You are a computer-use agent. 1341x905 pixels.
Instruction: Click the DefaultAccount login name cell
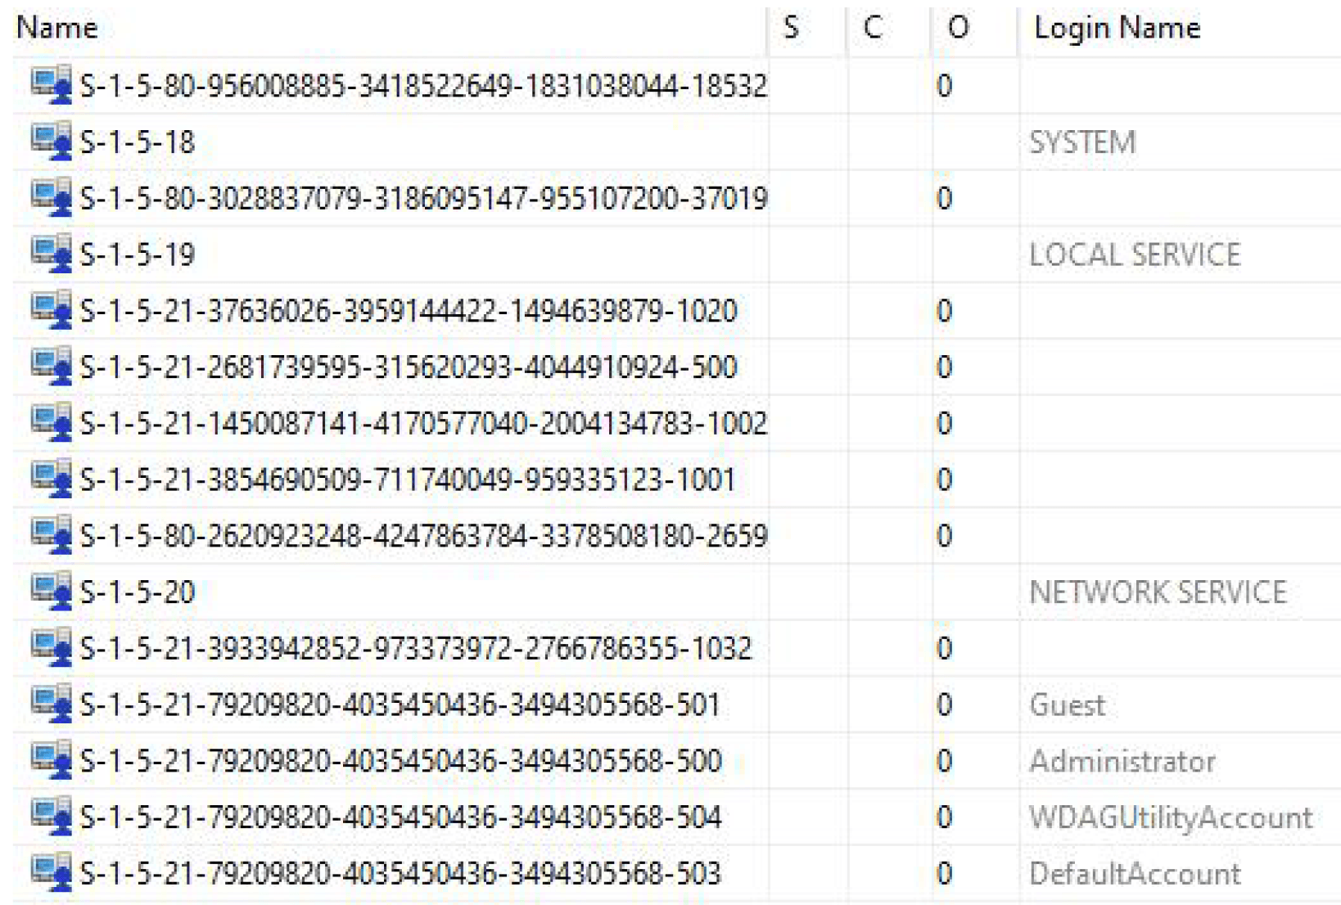tap(1135, 874)
